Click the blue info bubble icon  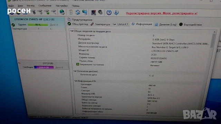coord(116,13)
